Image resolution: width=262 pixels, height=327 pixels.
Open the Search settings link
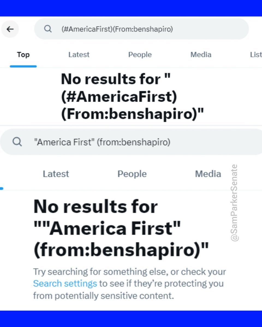click(x=65, y=284)
